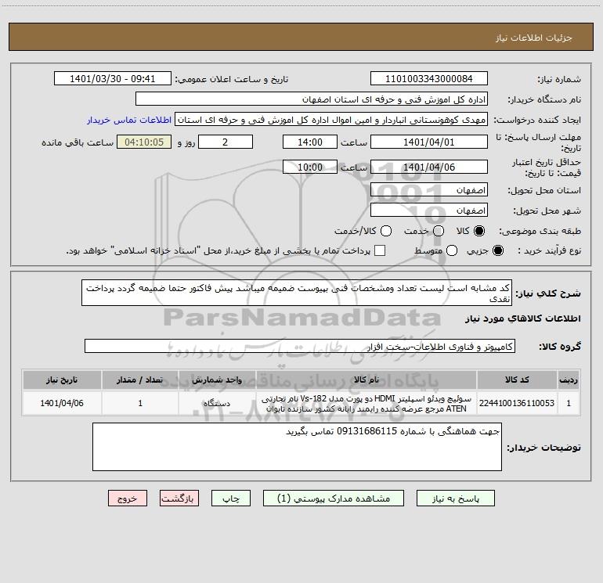Click the buyer organization name field
The image size is (603, 583).
point(312,99)
